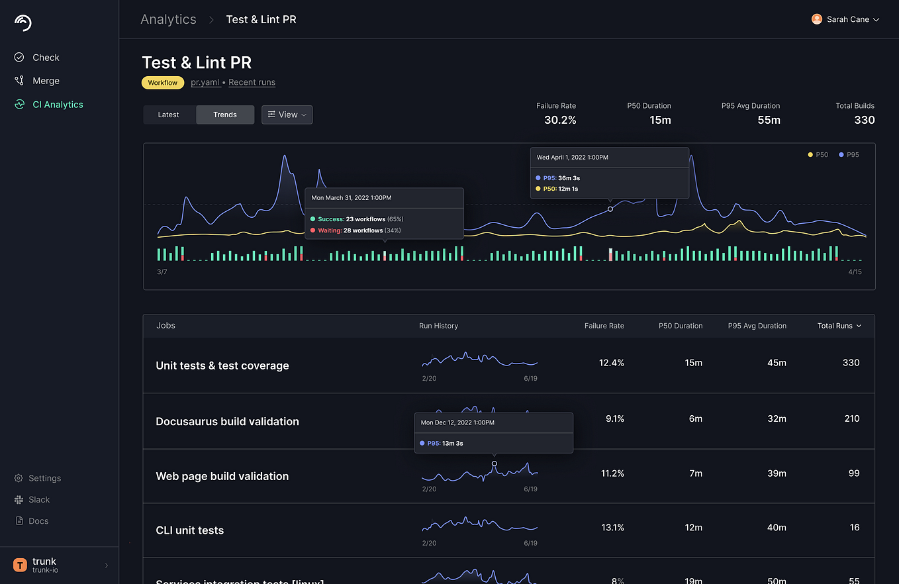Click Sarah Cane's profile avatar

pos(817,19)
